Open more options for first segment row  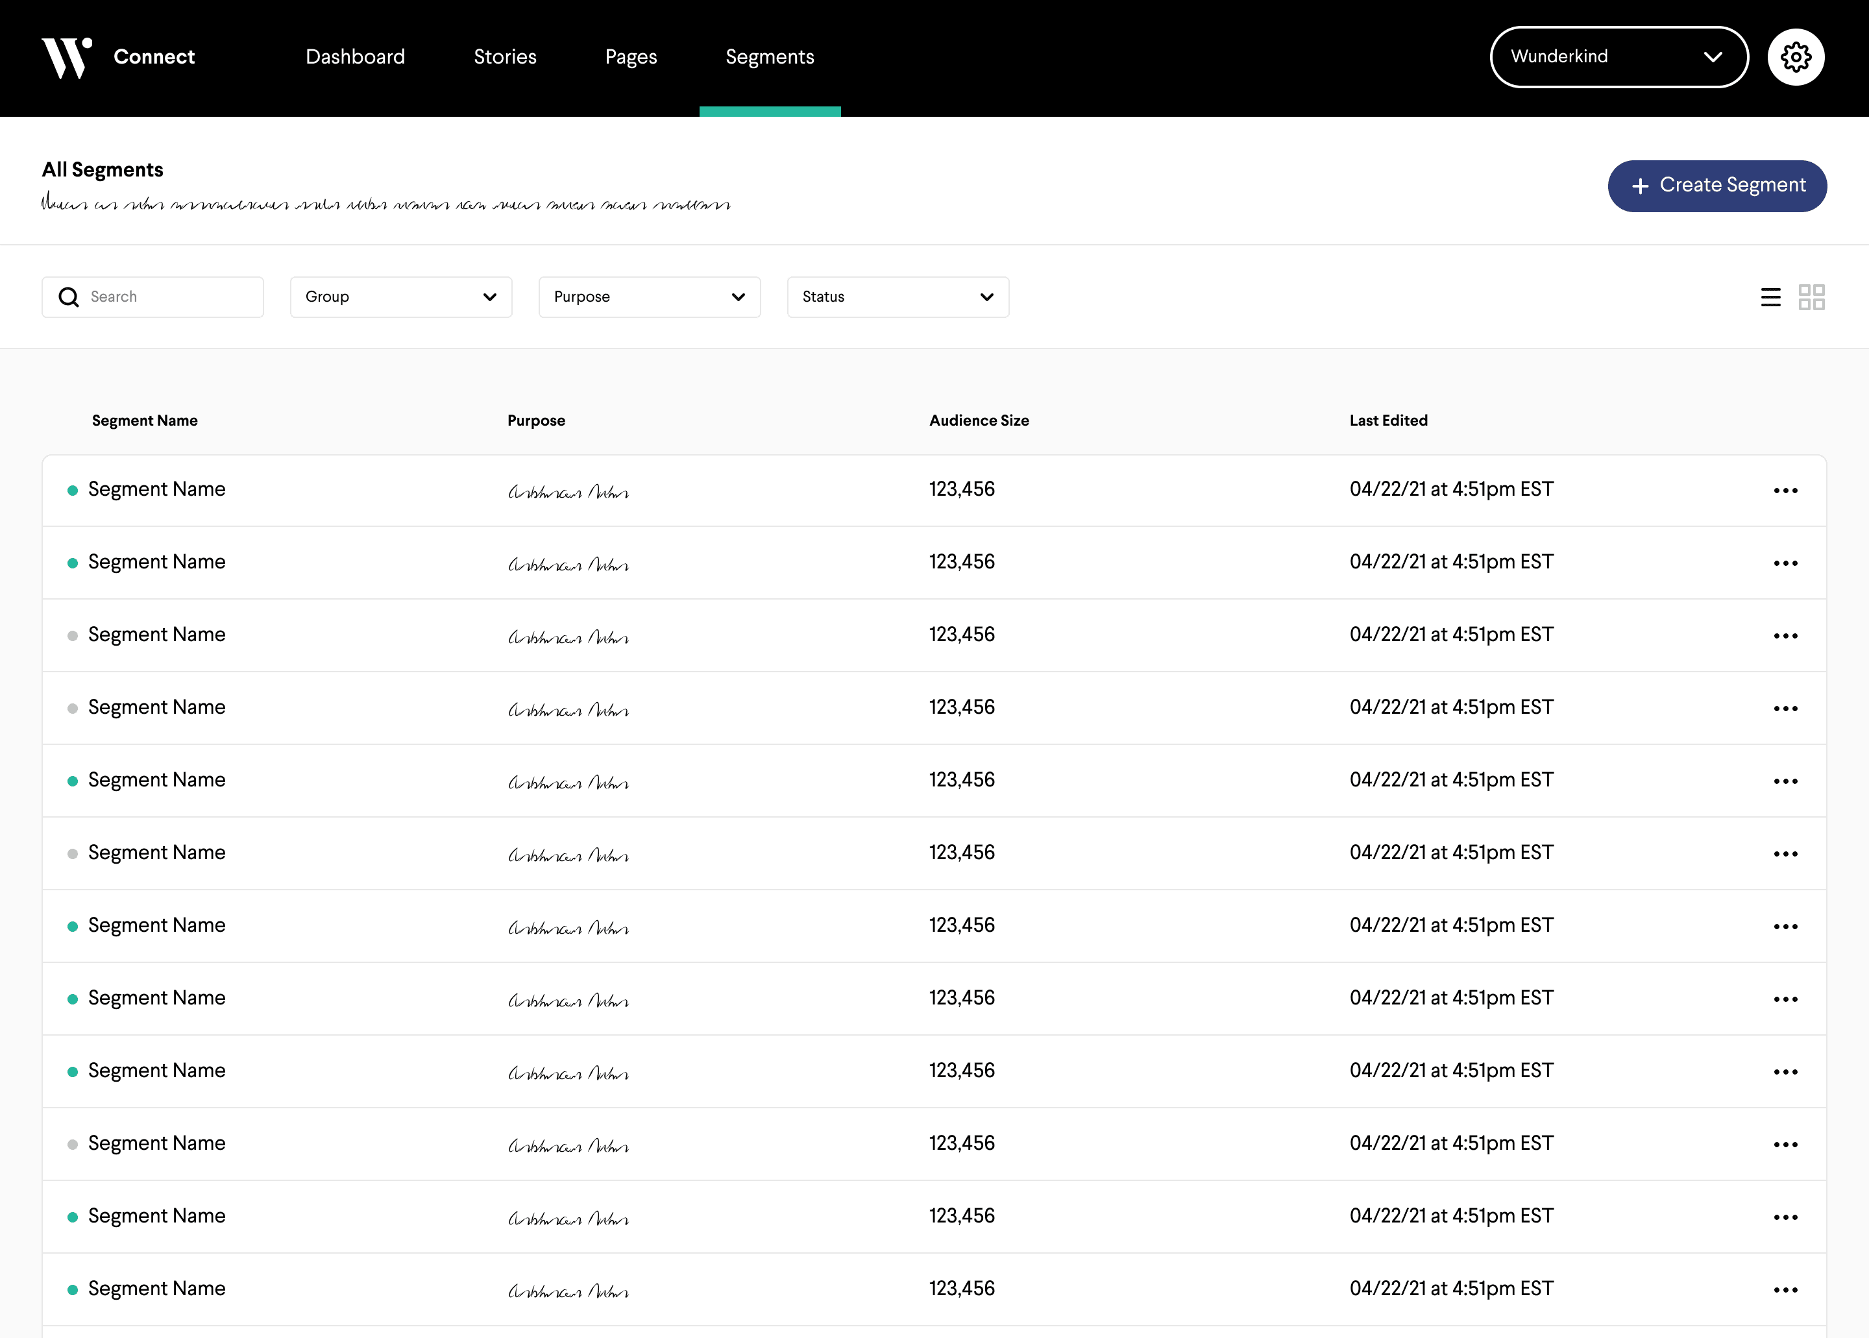(1785, 490)
